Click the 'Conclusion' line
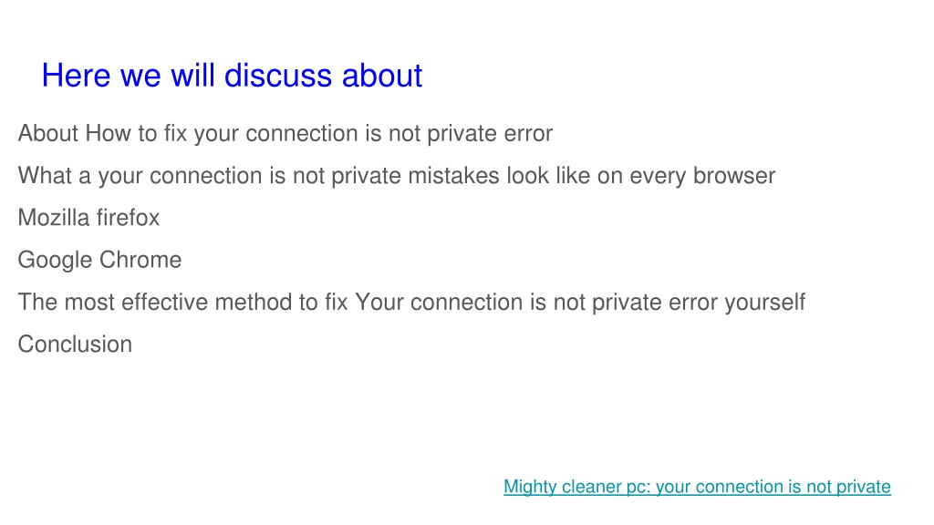This screenshot has height=525, width=934. 75,344
